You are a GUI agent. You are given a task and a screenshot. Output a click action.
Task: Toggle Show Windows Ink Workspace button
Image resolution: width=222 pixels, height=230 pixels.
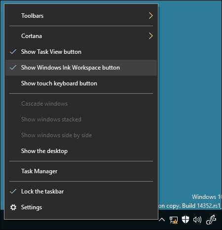click(81, 68)
